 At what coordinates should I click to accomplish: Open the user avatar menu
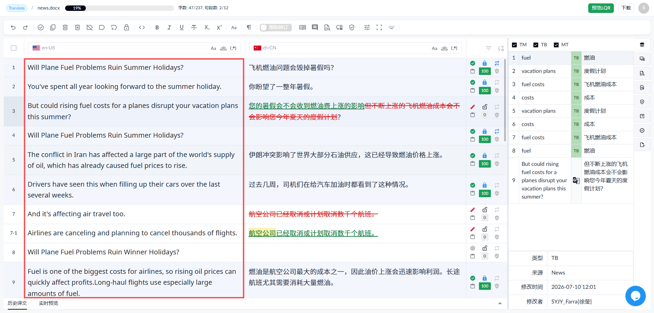[x=644, y=8]
